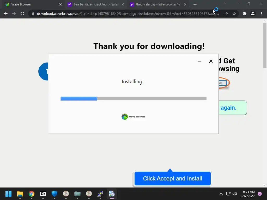The image size is (267, 200).
Task: View site security lock info
Action: [33, 14]
